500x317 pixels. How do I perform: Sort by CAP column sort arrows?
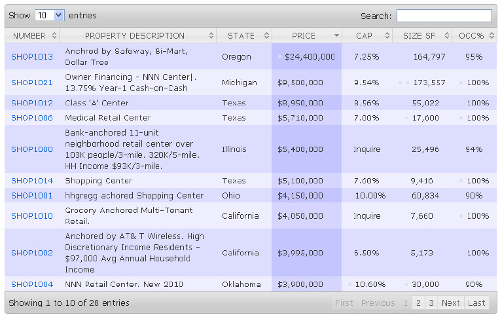click(387, 35)
